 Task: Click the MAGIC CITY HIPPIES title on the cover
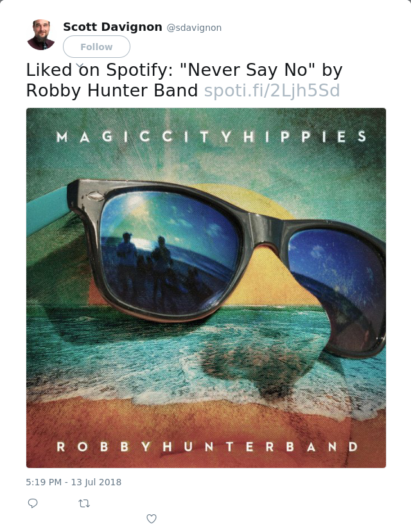[211, 137]
